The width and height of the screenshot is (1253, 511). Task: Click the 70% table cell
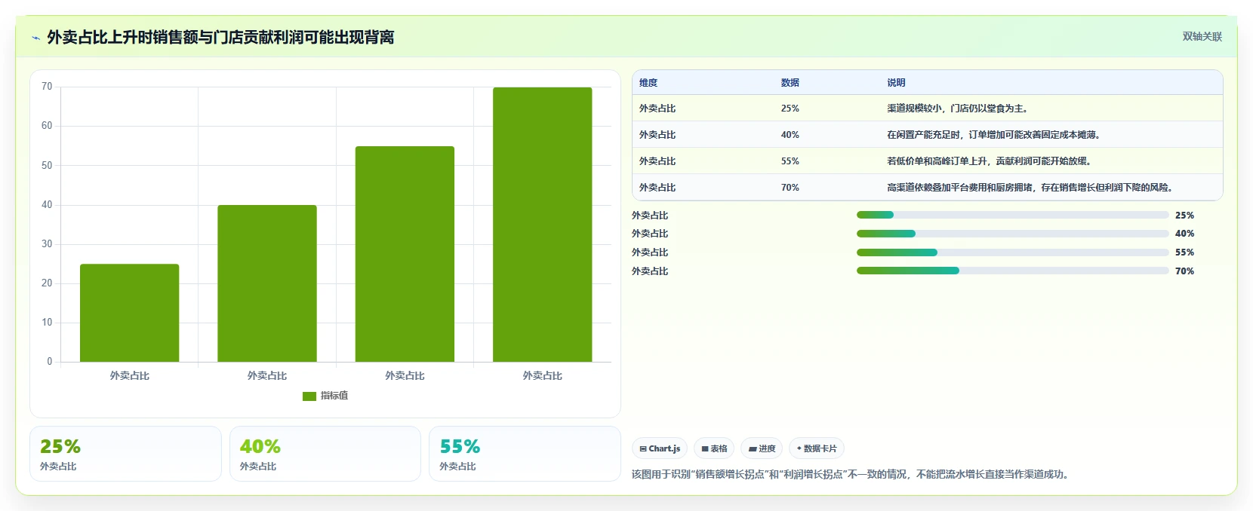[x=790, y=188]
